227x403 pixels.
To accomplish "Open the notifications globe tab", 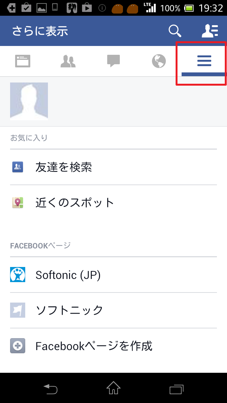I will [159, 61].
